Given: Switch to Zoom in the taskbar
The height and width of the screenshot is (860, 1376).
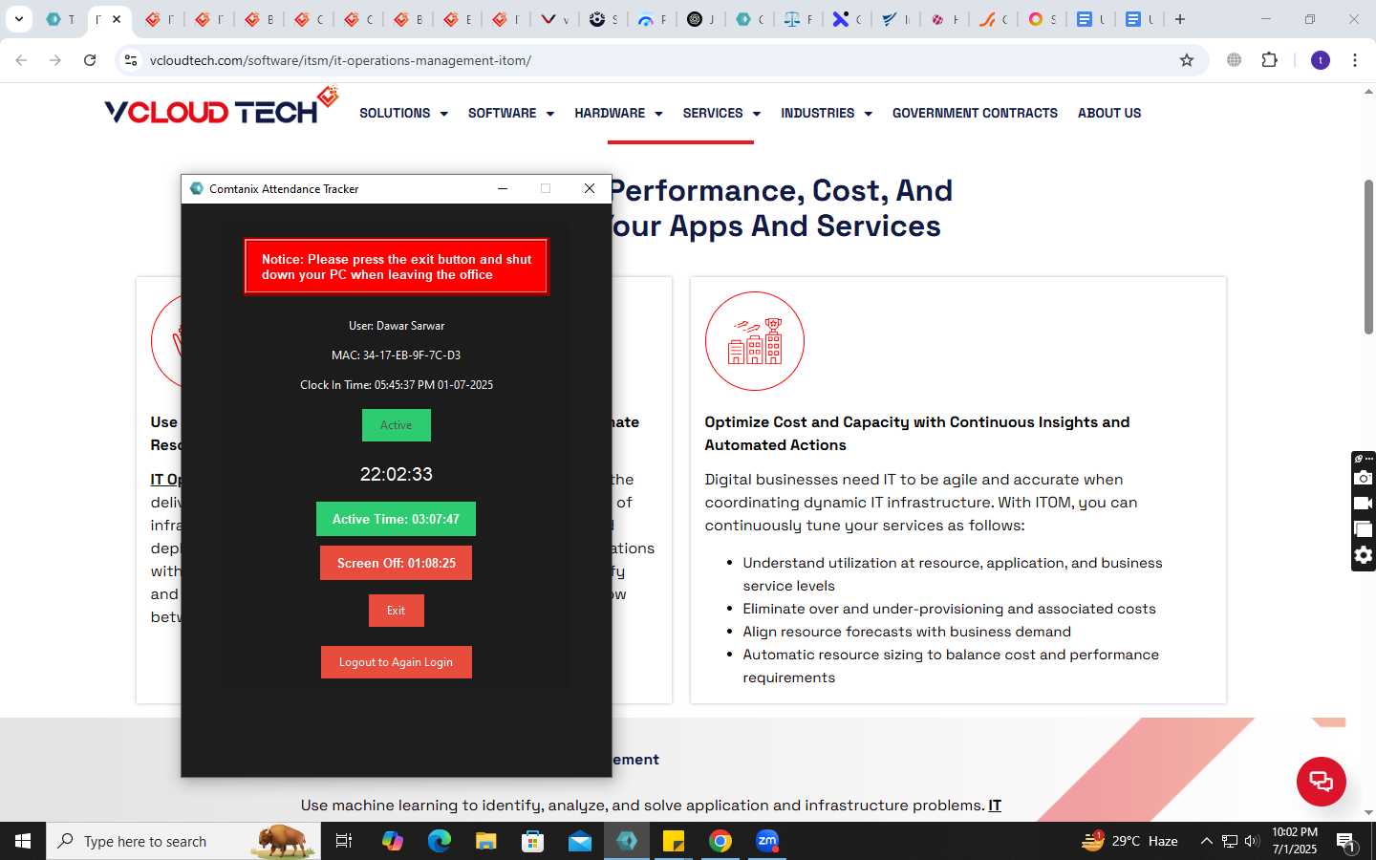Looking at the screenshot, I should click(767, 841).
